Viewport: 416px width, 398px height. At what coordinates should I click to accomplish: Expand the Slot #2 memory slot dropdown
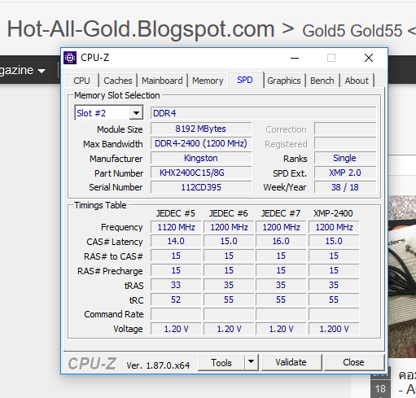pos(136,113)
